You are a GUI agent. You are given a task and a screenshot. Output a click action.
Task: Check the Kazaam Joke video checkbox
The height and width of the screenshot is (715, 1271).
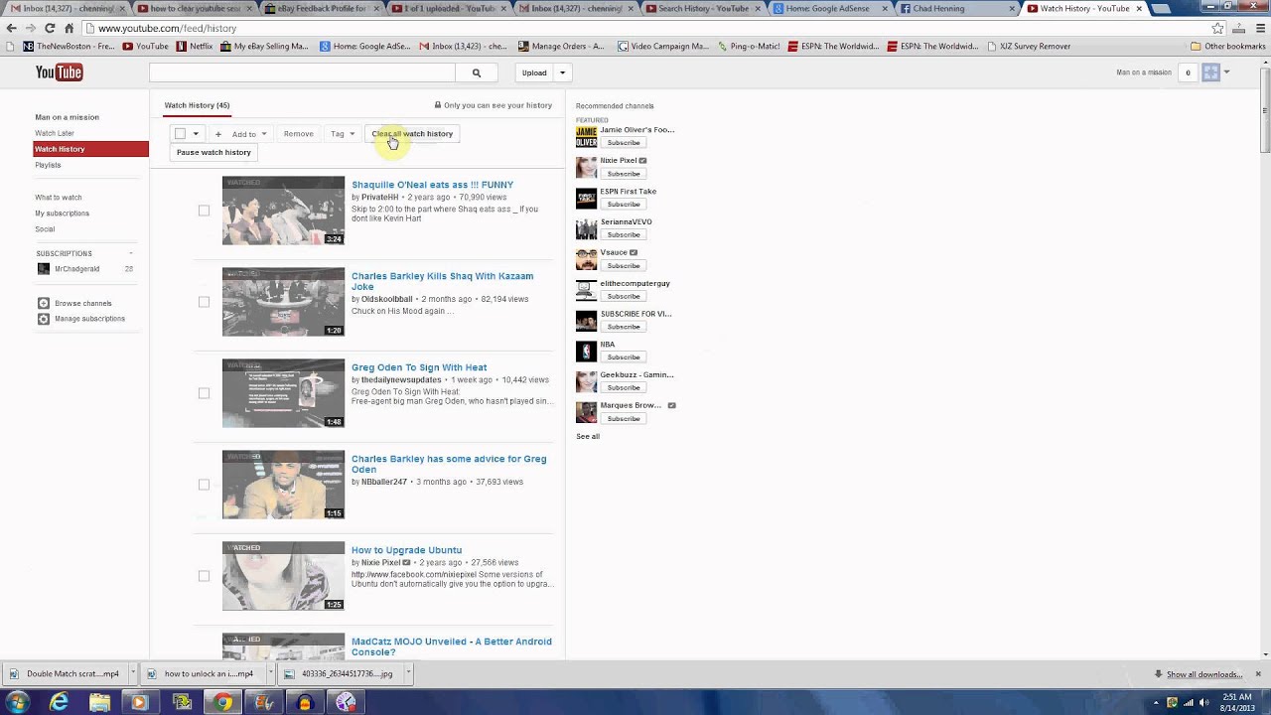coord(204,302)
